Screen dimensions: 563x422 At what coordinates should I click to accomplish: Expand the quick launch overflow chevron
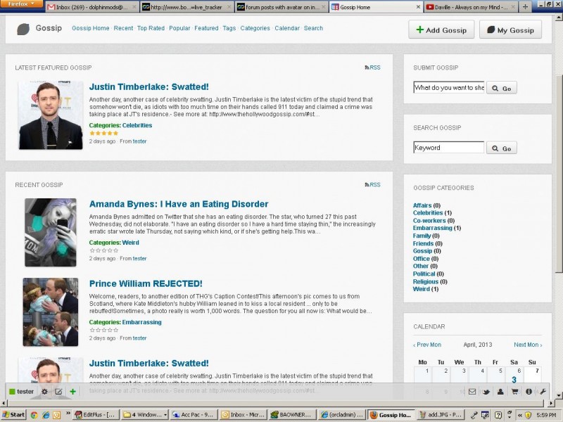click(68, 414)
